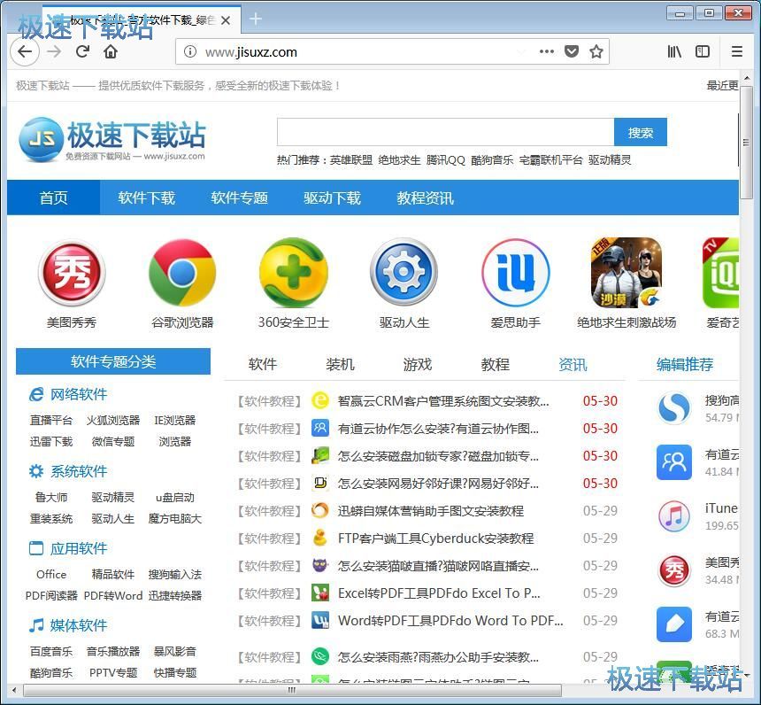
Task: Focus the site search input field
Action: pos(445,133)
